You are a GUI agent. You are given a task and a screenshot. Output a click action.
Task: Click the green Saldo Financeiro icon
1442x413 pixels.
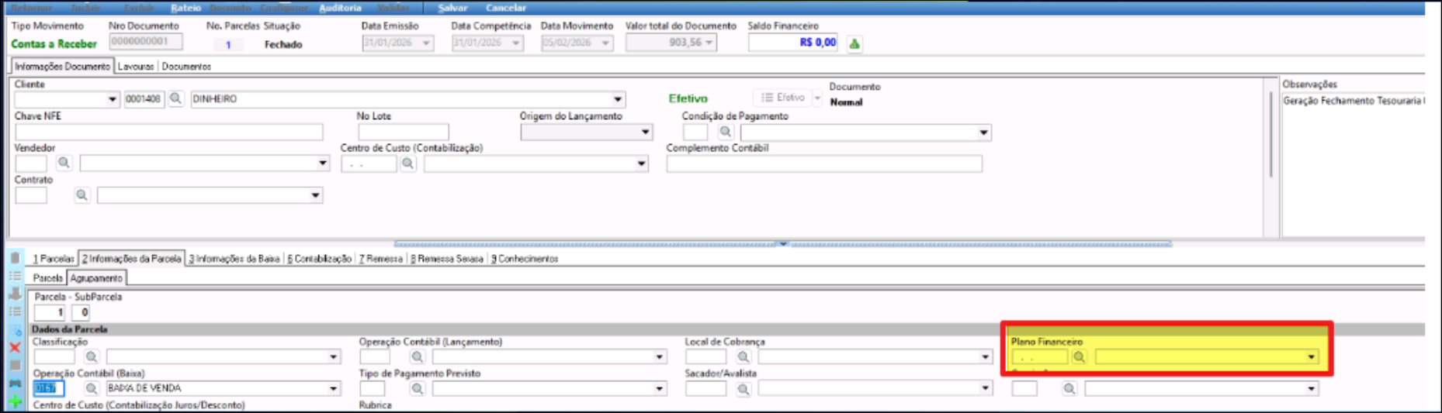pyautogui.click(x=854, y=43)
